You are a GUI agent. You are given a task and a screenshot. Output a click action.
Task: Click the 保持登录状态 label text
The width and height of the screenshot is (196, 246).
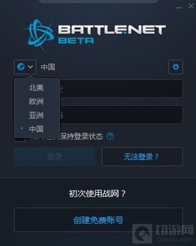pos(82,137)
